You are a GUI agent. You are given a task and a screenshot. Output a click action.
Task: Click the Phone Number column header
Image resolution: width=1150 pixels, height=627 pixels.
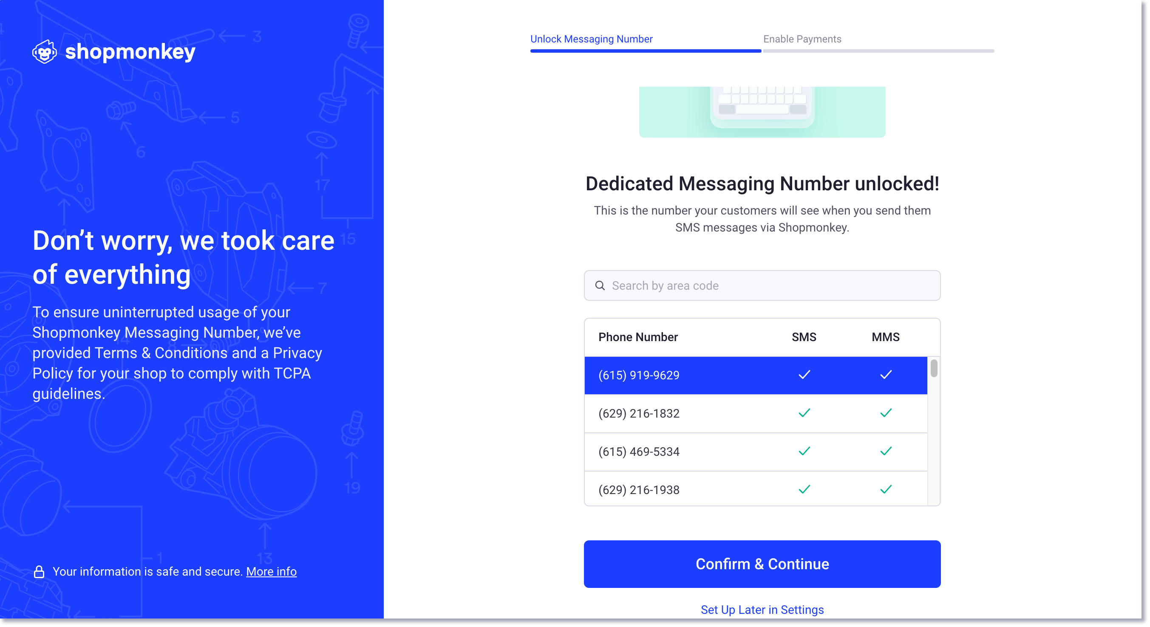[x=638, y=337]
